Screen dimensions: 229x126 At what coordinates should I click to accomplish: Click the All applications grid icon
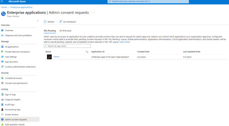(2, 47)
